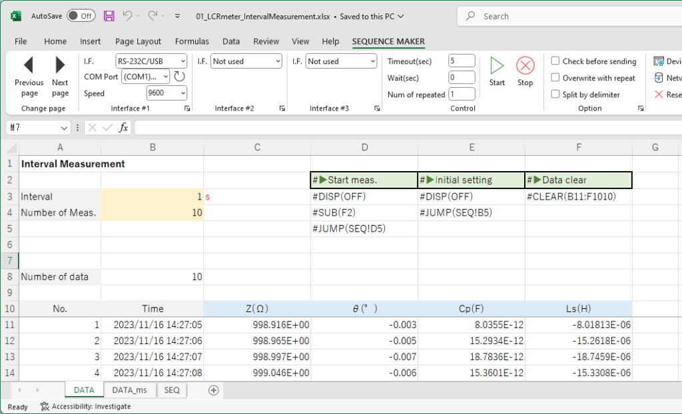The image size is (682, 414).
Task: Click the Num of repeated field
Action: [x=462, y=94]
